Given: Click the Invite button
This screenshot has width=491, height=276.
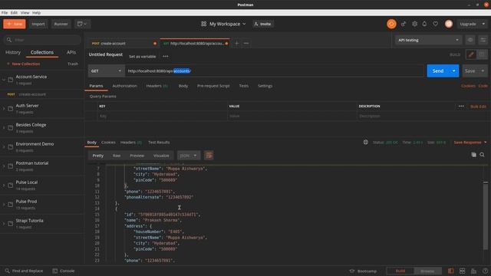Looking at the screenshot, I should tap(262, 24).
